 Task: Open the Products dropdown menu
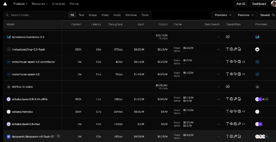(x=20, y=4)
